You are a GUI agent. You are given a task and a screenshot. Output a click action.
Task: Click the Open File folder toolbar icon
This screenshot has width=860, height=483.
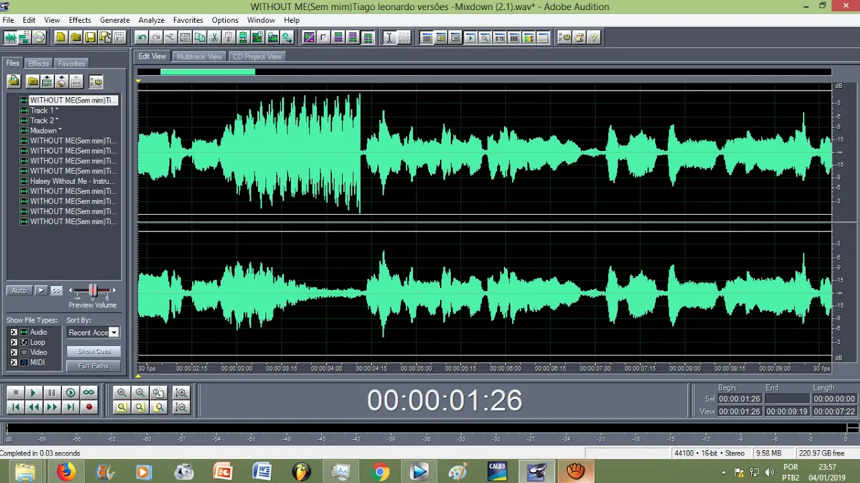[75, 38]
